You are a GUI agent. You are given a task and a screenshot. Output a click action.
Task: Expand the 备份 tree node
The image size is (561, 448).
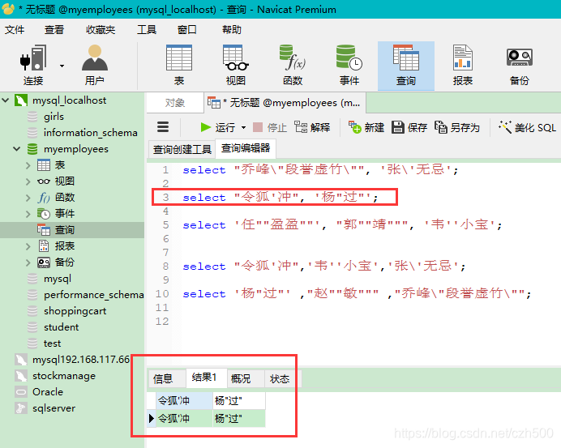tap(28, 262)
